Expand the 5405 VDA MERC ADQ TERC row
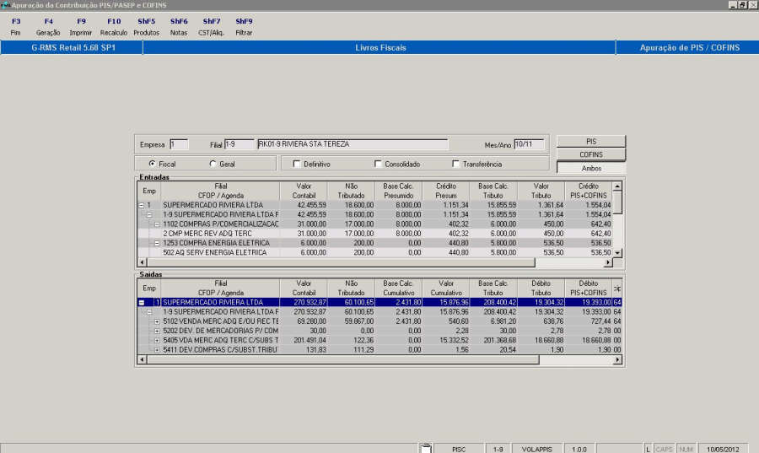The image size is (759, 453). [x=157, y=340]
